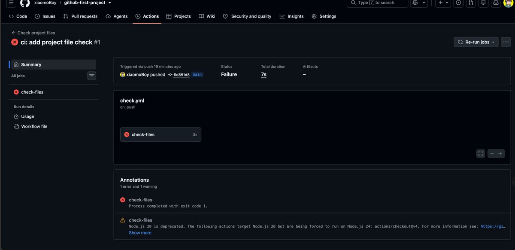This screenshot has width=515, height=250.
Task: Click the back arrow to Check project files
Action: click(14, 33)
